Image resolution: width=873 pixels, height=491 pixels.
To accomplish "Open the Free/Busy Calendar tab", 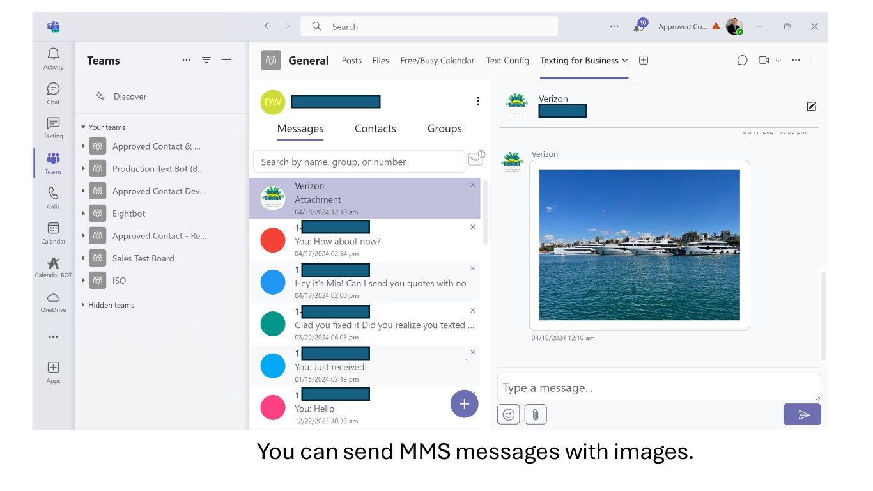I will point(437,60).
